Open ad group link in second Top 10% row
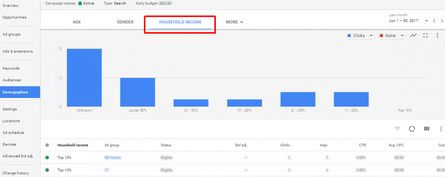This screenshot has height=177, width=445. [107, 170]
